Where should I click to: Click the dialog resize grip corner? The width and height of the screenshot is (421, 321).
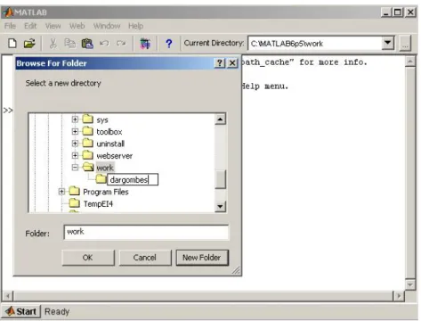coord(236,270)
